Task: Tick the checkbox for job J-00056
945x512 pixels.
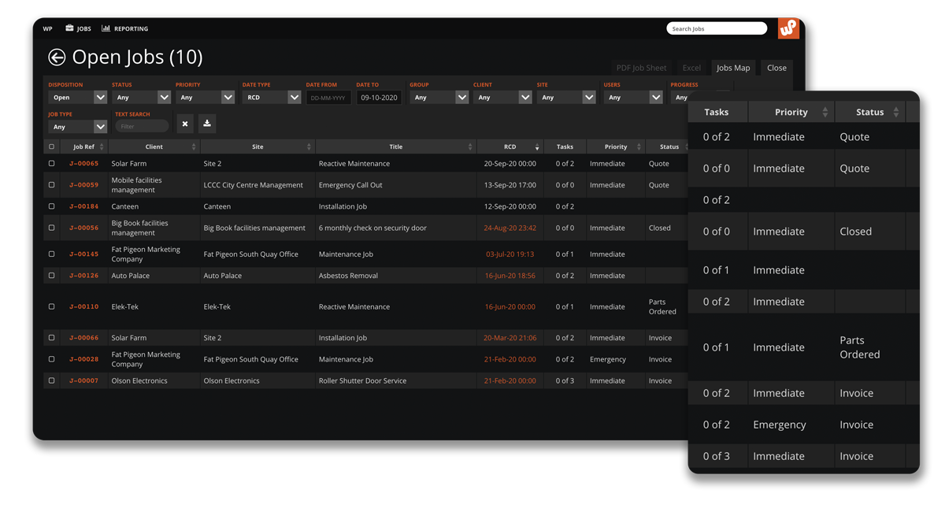Action: [52, 228]
